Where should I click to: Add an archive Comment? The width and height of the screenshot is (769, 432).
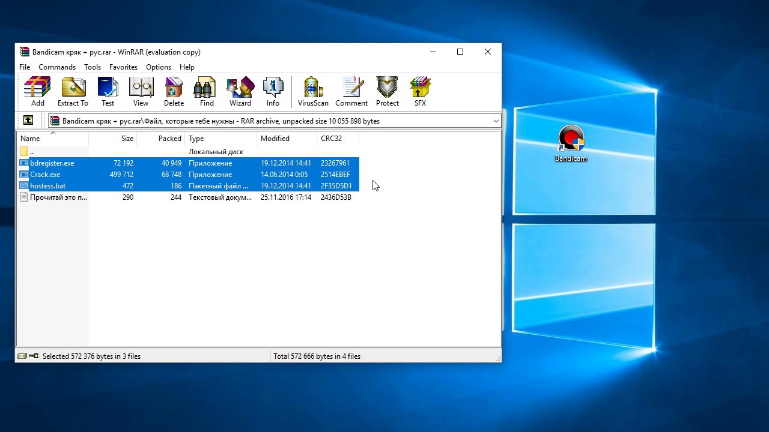tap(351, 92)
